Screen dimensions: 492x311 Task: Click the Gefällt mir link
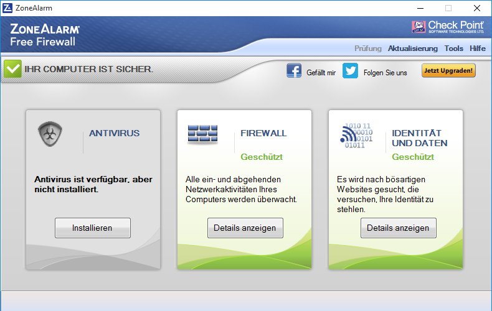pyautogui.click(x=321, y=73)
